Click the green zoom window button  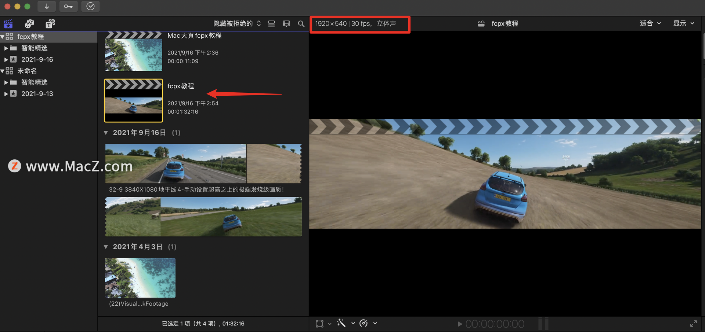27,6
